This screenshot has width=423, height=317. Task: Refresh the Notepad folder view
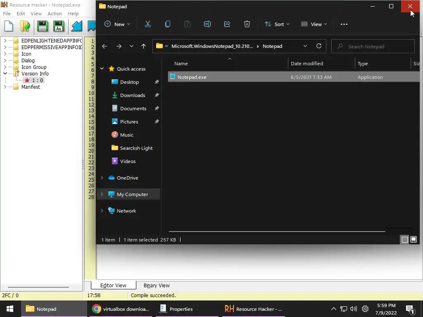(x=319, y=46)
